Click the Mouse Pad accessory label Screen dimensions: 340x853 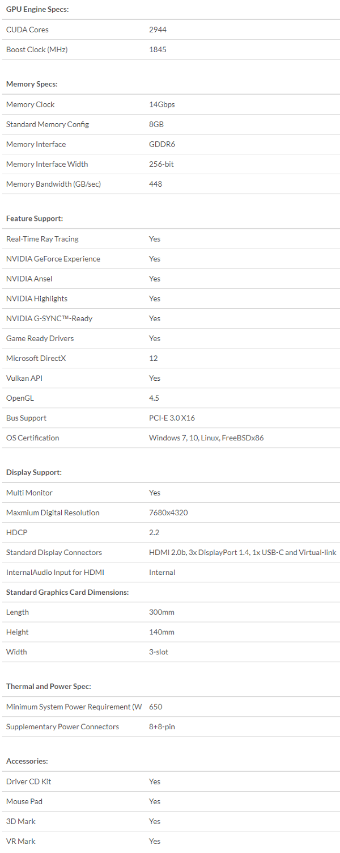24,801
